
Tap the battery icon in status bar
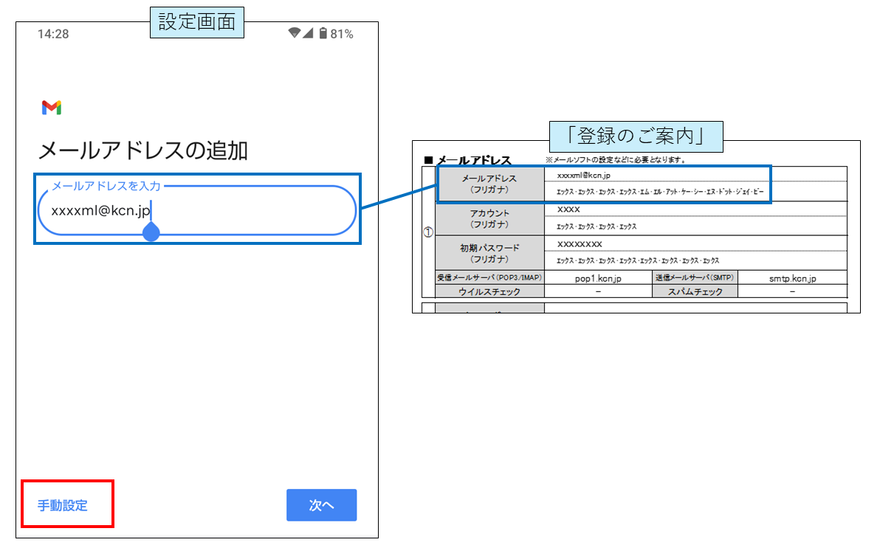click(x=323, y=34)
